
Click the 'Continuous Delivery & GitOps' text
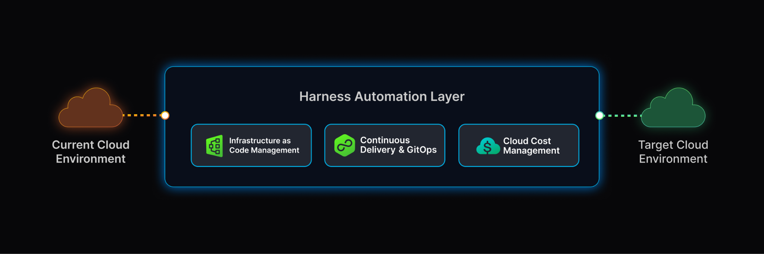tap(398, 145)
